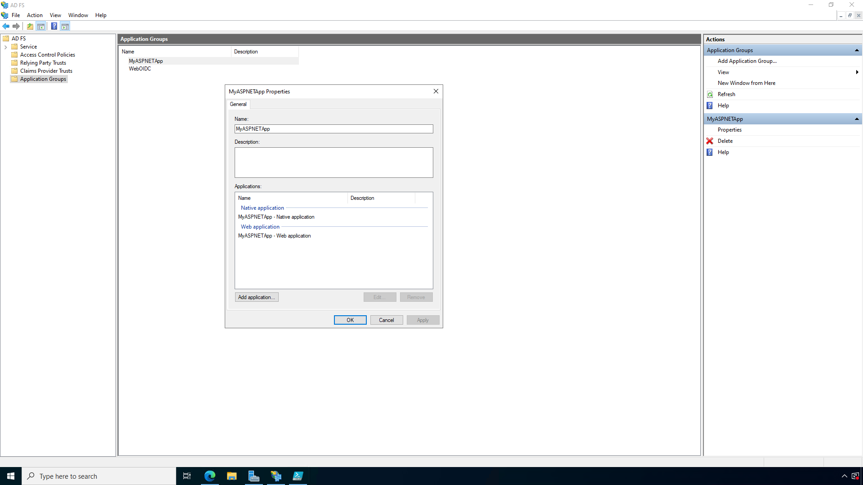
Task: Click the Back navigation arrow
Action: pyautogui.click(x=6, y=26)
